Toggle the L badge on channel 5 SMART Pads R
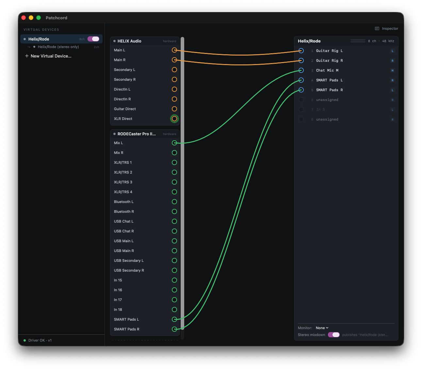 point(393,90)
